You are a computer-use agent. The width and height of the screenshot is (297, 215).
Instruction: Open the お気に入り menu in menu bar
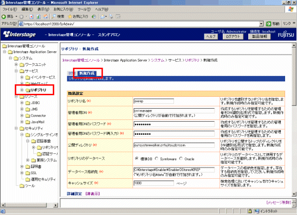coord(63,10)
